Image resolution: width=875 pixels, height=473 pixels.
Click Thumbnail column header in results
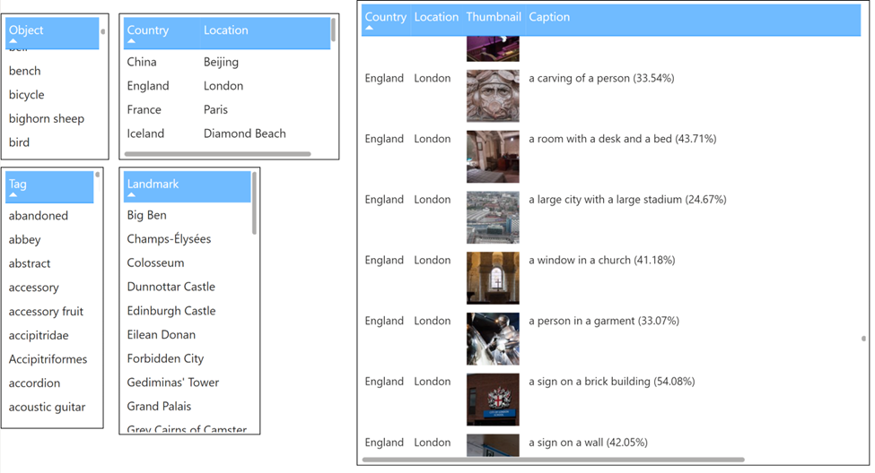(493, 18)
